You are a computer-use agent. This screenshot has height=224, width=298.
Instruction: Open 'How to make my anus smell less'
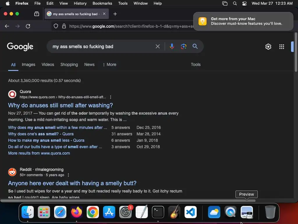(x=46, y=140)
